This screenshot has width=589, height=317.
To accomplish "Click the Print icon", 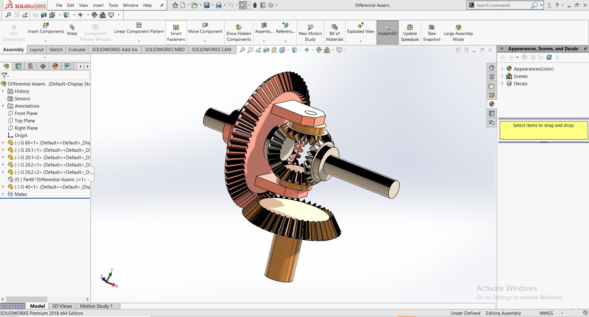I will click(219, 5).
